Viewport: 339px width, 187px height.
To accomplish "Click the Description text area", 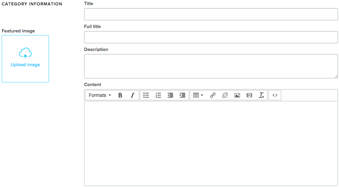I will coord(211,66).
